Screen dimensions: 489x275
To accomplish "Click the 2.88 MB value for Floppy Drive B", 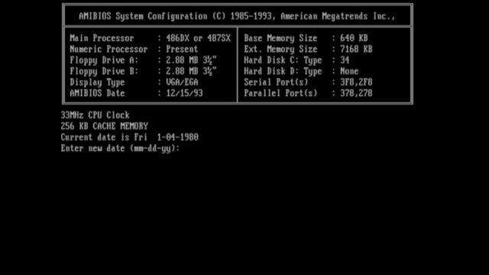I will pos(191,71).
